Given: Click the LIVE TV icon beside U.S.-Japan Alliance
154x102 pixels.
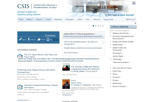Looking at the screenshot, I should (20, 56).
